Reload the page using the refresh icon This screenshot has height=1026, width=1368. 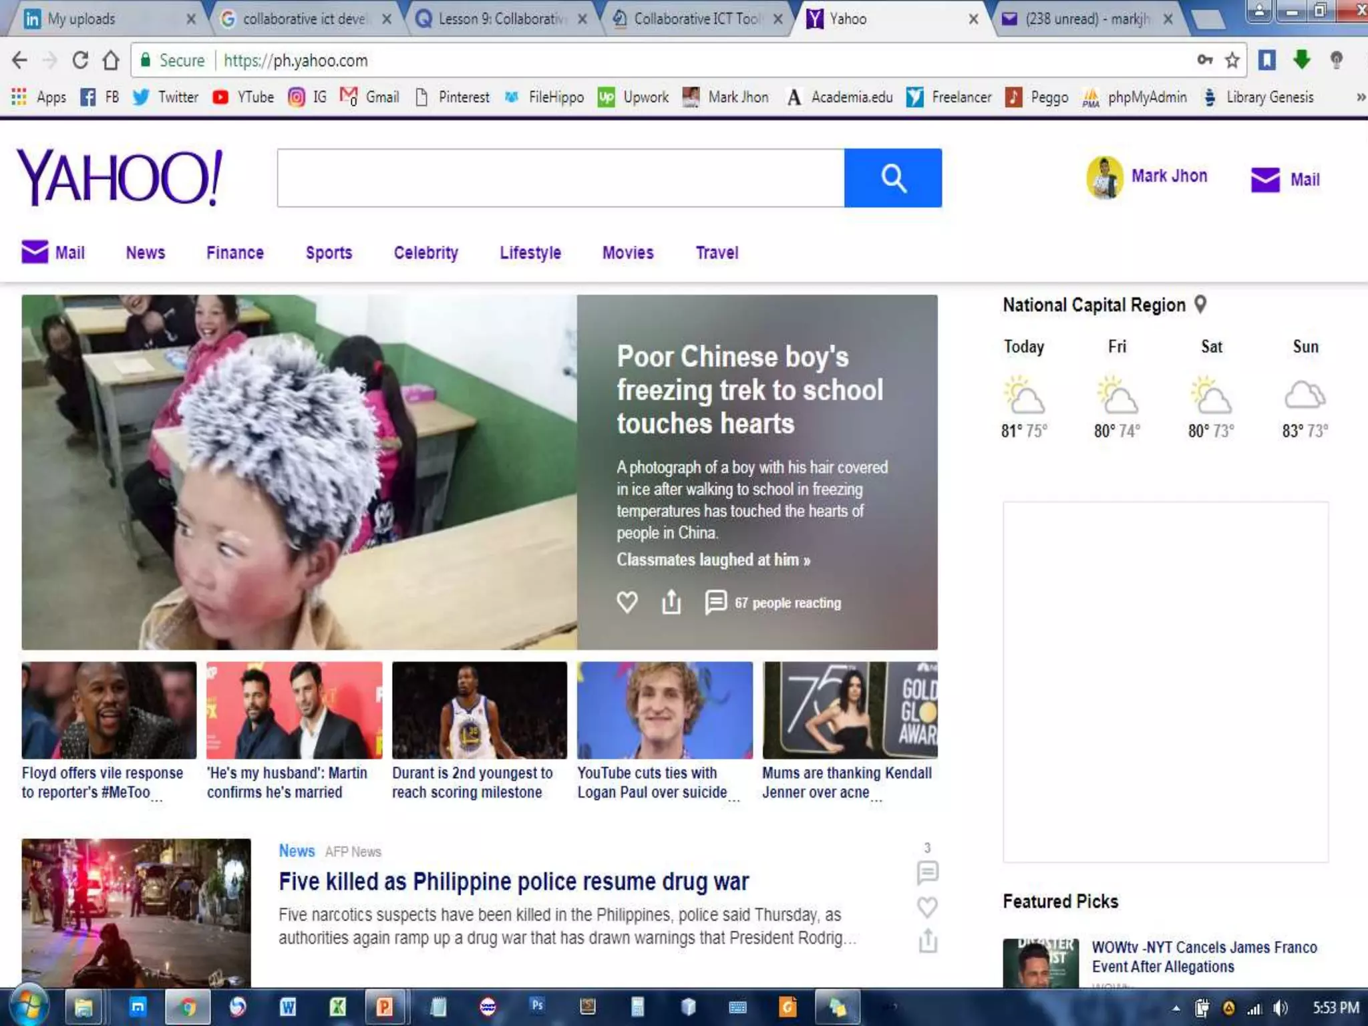point(80,61)
